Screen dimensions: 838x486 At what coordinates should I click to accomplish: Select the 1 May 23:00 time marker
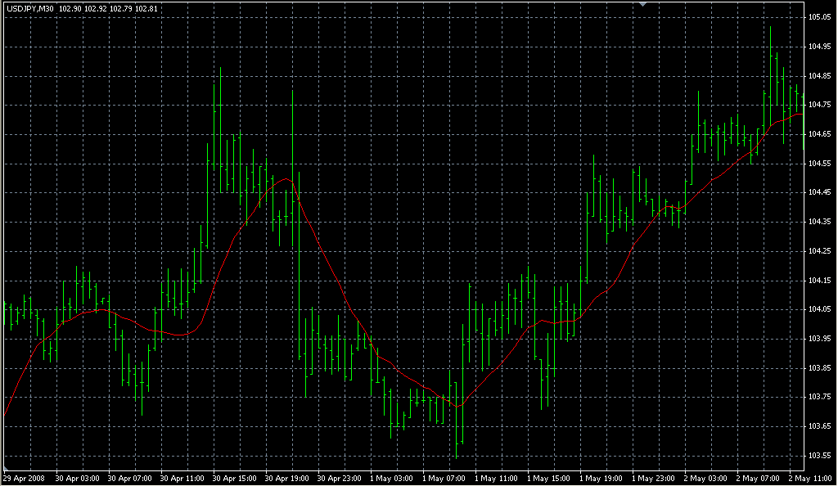coord(652,478)
